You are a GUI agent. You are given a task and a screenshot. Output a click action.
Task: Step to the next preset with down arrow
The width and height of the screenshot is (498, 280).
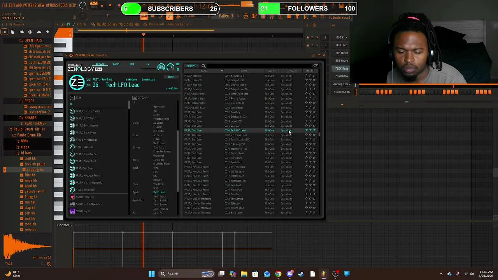click(x=88, y=86)
